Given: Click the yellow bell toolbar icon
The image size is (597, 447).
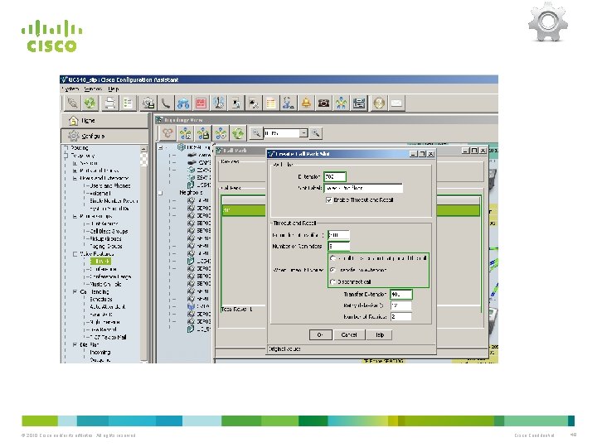Looking at the screenshot, I should (306, 103).
